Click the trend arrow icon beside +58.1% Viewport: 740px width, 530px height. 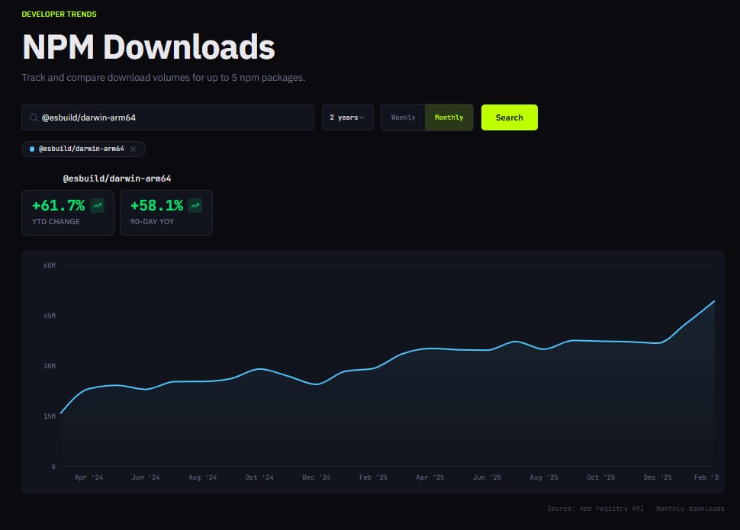(x=195, y=205)
